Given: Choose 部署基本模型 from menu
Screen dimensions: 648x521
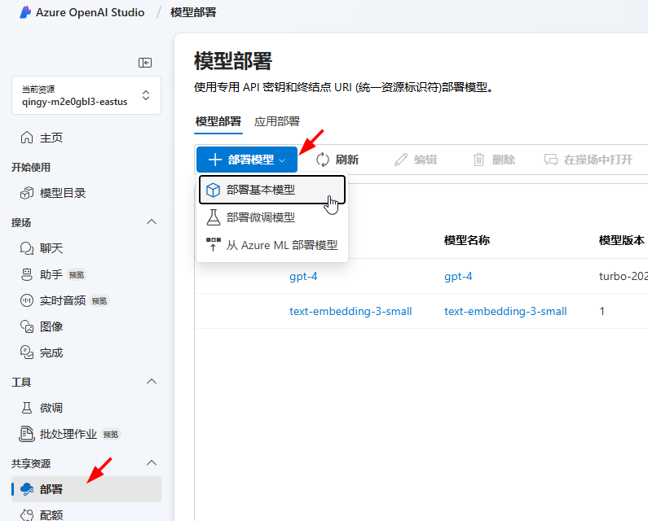Looking at the screenshot, I should (272, 190).
